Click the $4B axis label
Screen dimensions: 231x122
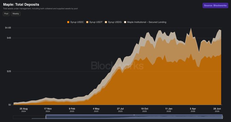(9, 38)
